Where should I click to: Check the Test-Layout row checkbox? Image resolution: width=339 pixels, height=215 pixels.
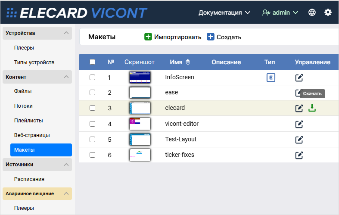click(92, 139)
